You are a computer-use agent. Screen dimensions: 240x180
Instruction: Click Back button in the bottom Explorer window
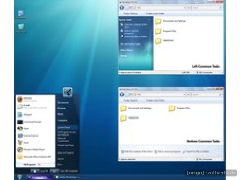122,94
